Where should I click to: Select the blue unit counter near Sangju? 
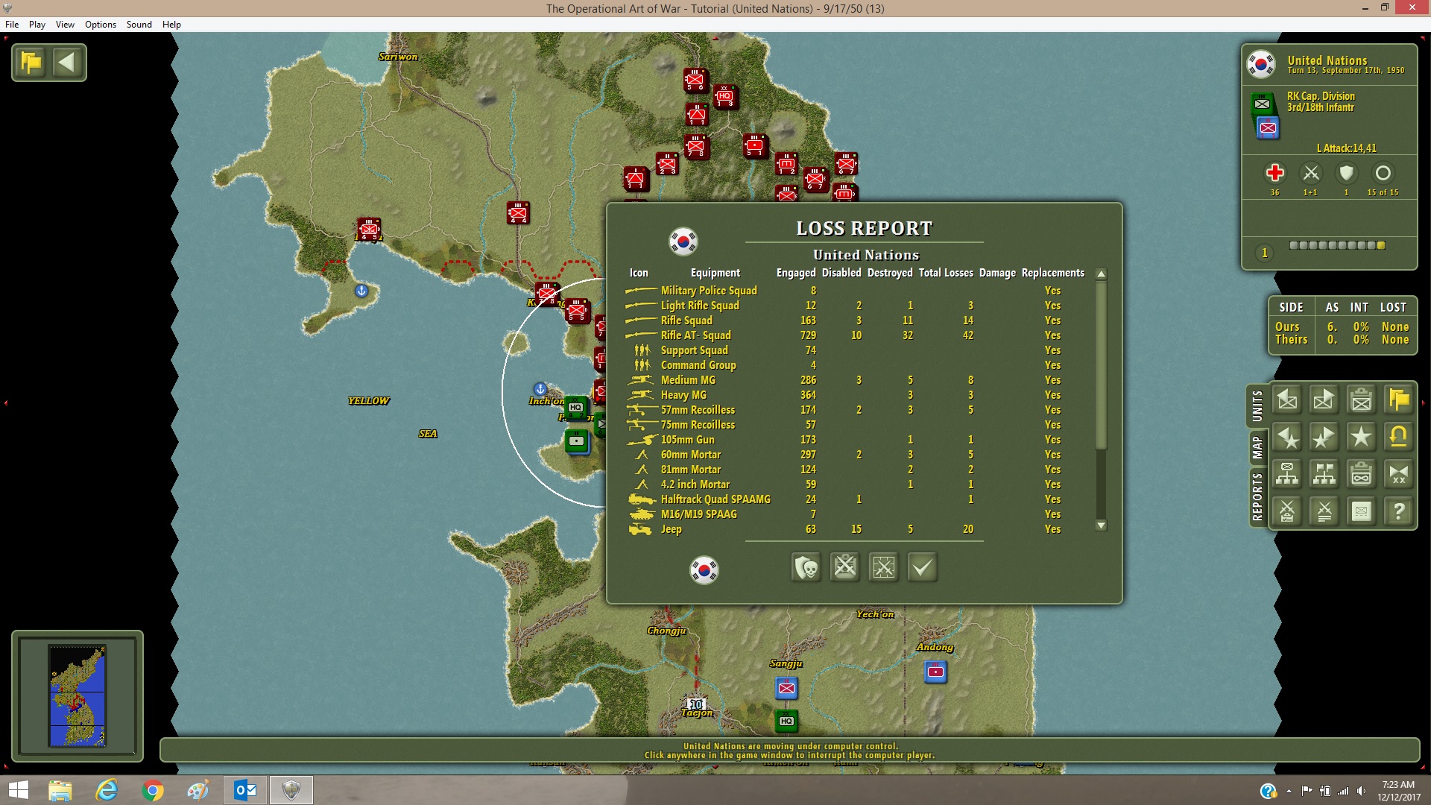click(786, 688)
